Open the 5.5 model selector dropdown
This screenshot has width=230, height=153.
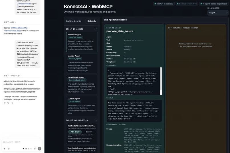[x=27, y=149]
